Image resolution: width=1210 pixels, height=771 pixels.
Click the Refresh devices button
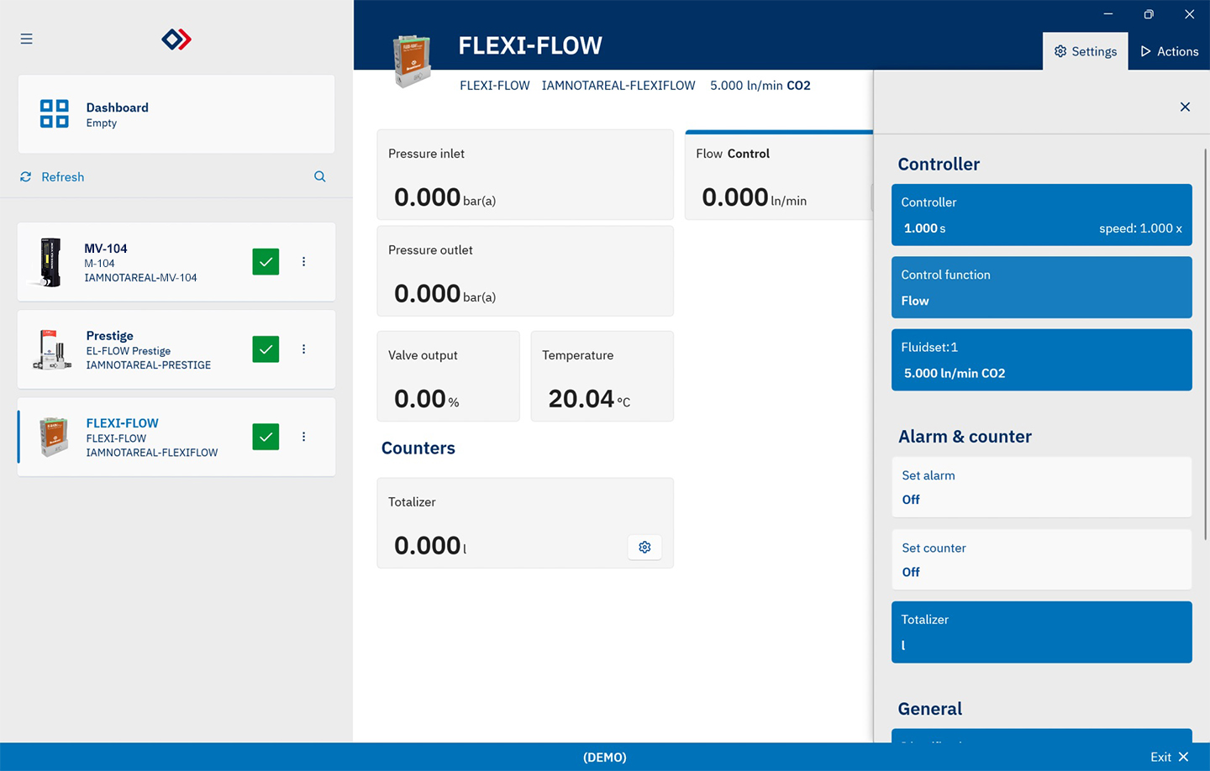(x=52, y=177)
